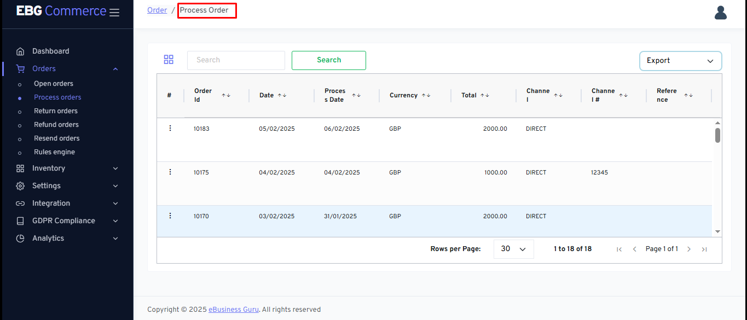This screenshot has width=747, height=320.
Task: Collapse the Orders section chevron
Action: tap(115, 68)
